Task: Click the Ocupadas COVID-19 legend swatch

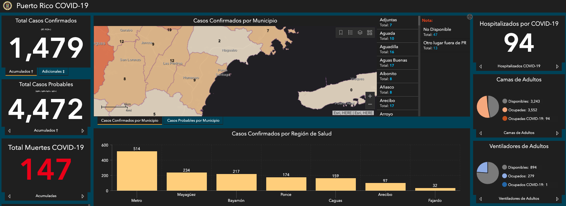Action: coord(505,118)
